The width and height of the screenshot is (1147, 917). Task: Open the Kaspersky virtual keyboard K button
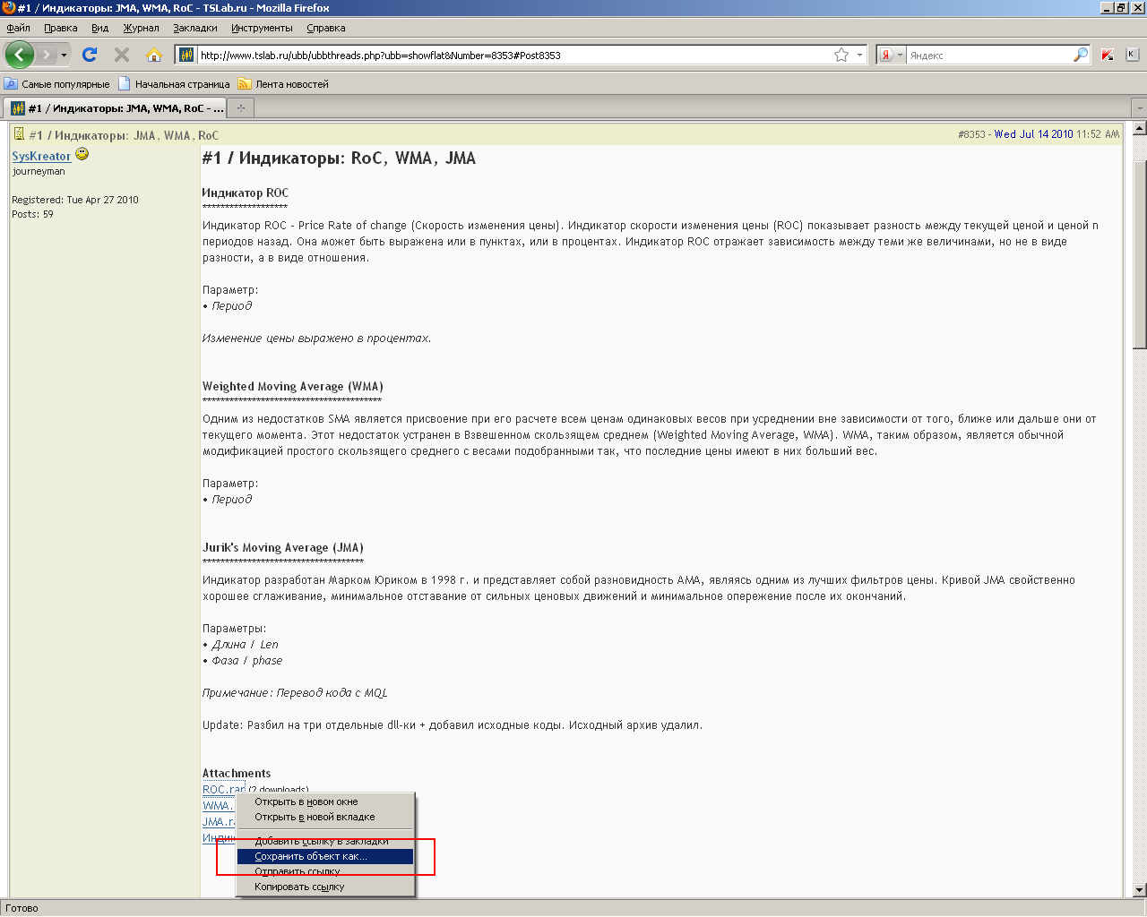click(x=1132, y=55)
